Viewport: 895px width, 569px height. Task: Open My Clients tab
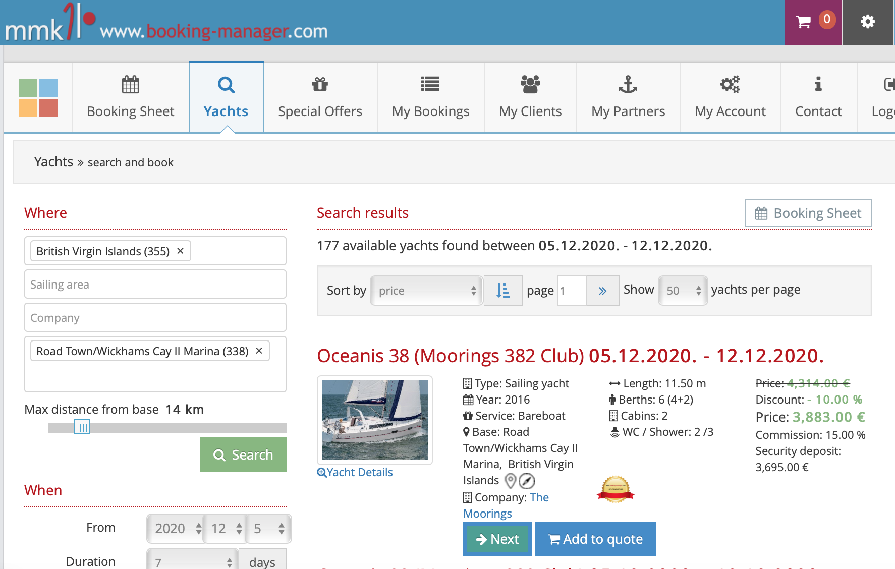pyautogui.click(x=530, y=98)
